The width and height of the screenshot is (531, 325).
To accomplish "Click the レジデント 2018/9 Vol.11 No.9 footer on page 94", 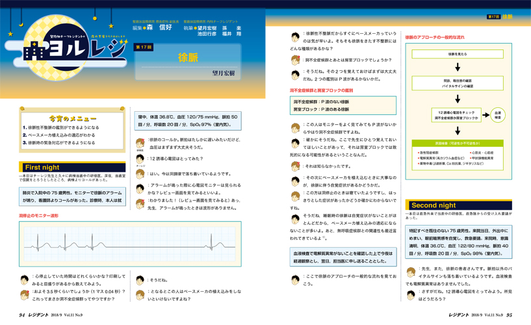I will [x=55, y=315].
